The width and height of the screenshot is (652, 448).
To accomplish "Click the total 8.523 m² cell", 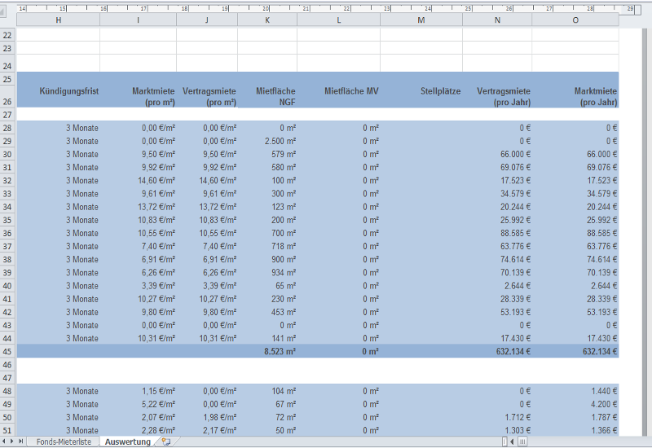I will 267,352.
